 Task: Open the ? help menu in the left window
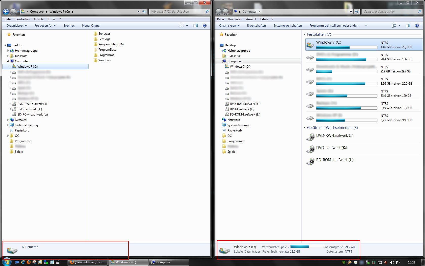60,19
